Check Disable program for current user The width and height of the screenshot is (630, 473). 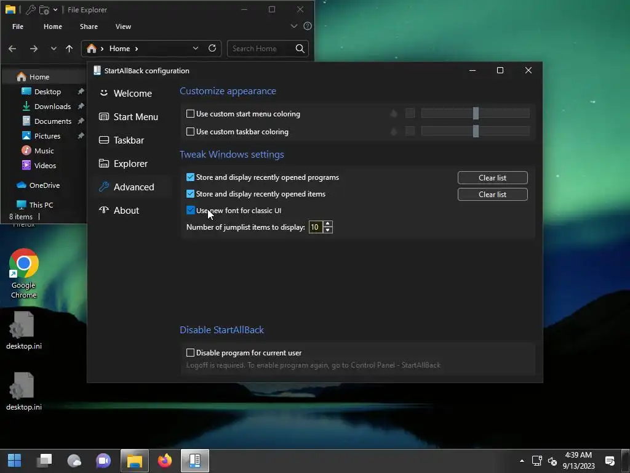click(x=191, y=353)
